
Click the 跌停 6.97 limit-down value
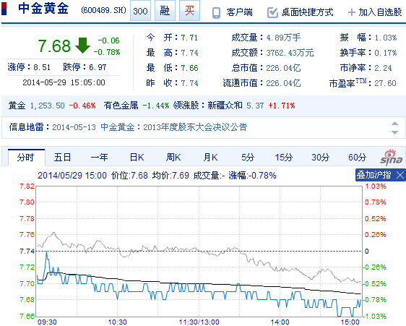98,67
